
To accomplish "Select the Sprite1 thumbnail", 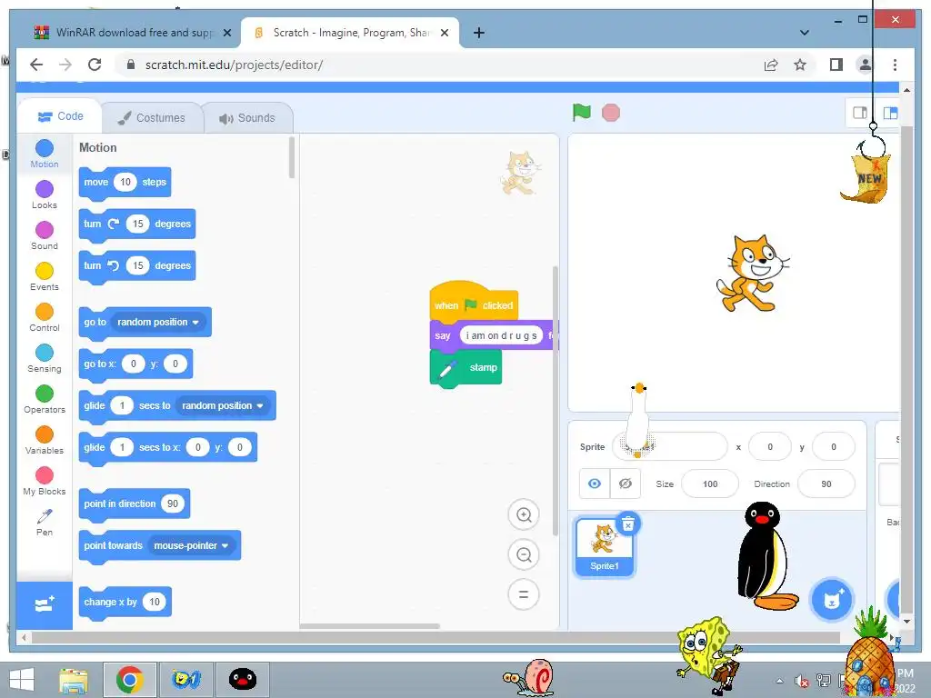I will point(605,546).
